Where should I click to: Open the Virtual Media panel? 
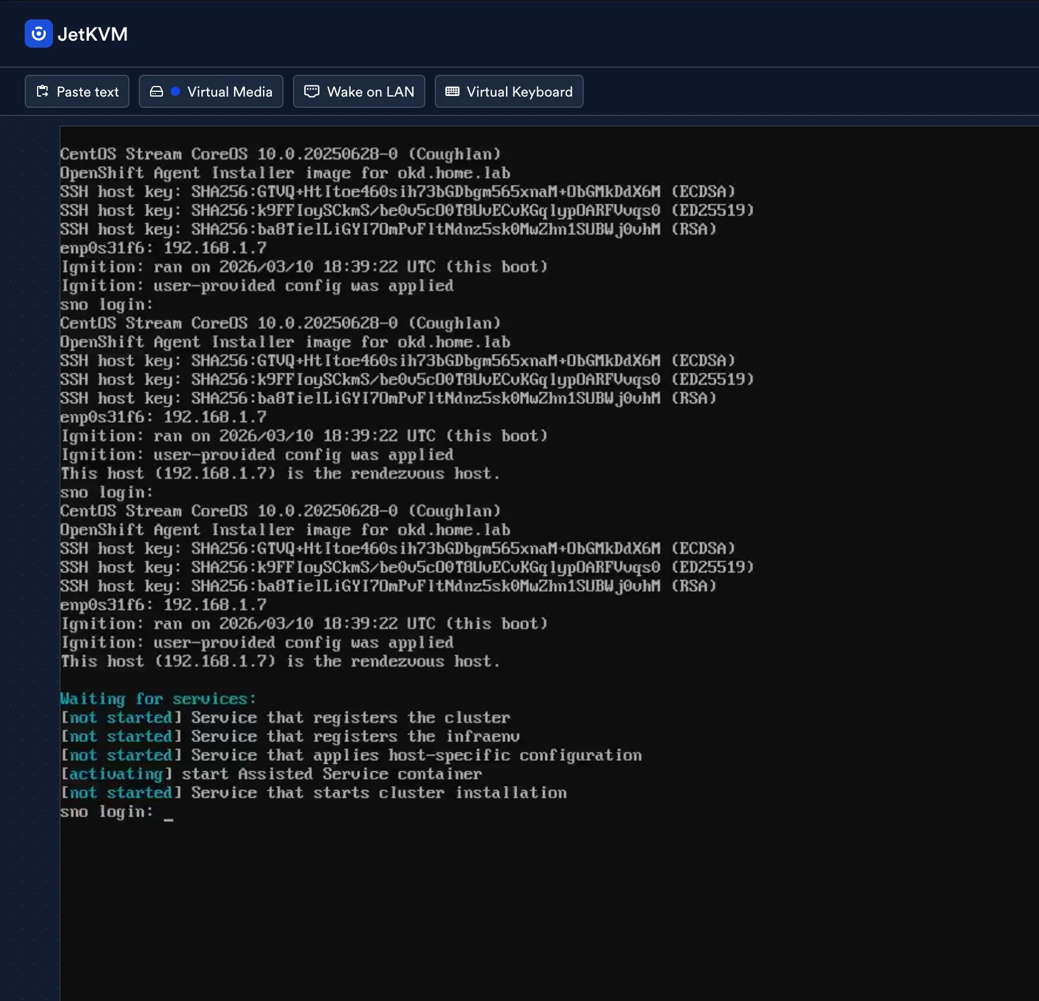coord(211,91)
